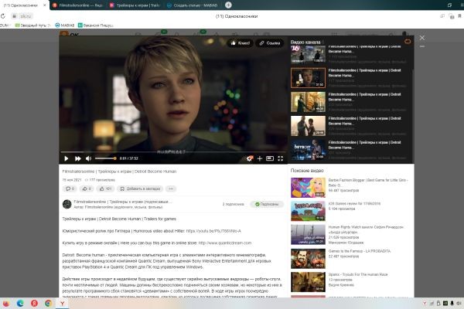This screenshot has width=464, height=309.
Task: Click the video title under the player
Action: [119, 171]
